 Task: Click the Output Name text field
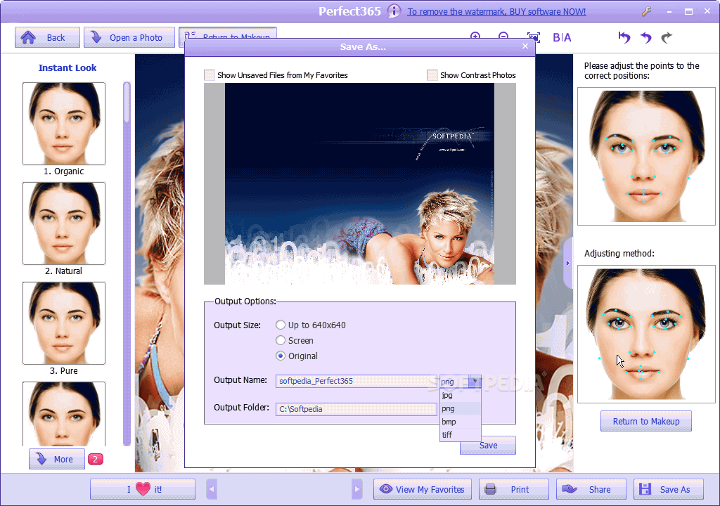[356, 381]
